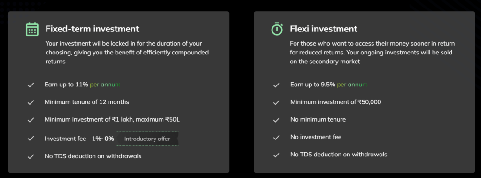Click the struck-through 1% fee text

[97, 139]
